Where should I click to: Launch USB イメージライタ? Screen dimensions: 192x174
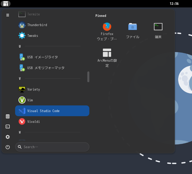tap(52, 57)
